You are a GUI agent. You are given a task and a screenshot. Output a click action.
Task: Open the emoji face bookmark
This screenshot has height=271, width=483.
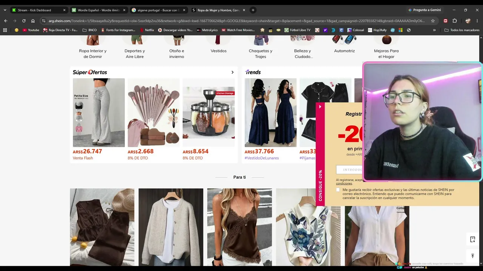pos(17,30)
